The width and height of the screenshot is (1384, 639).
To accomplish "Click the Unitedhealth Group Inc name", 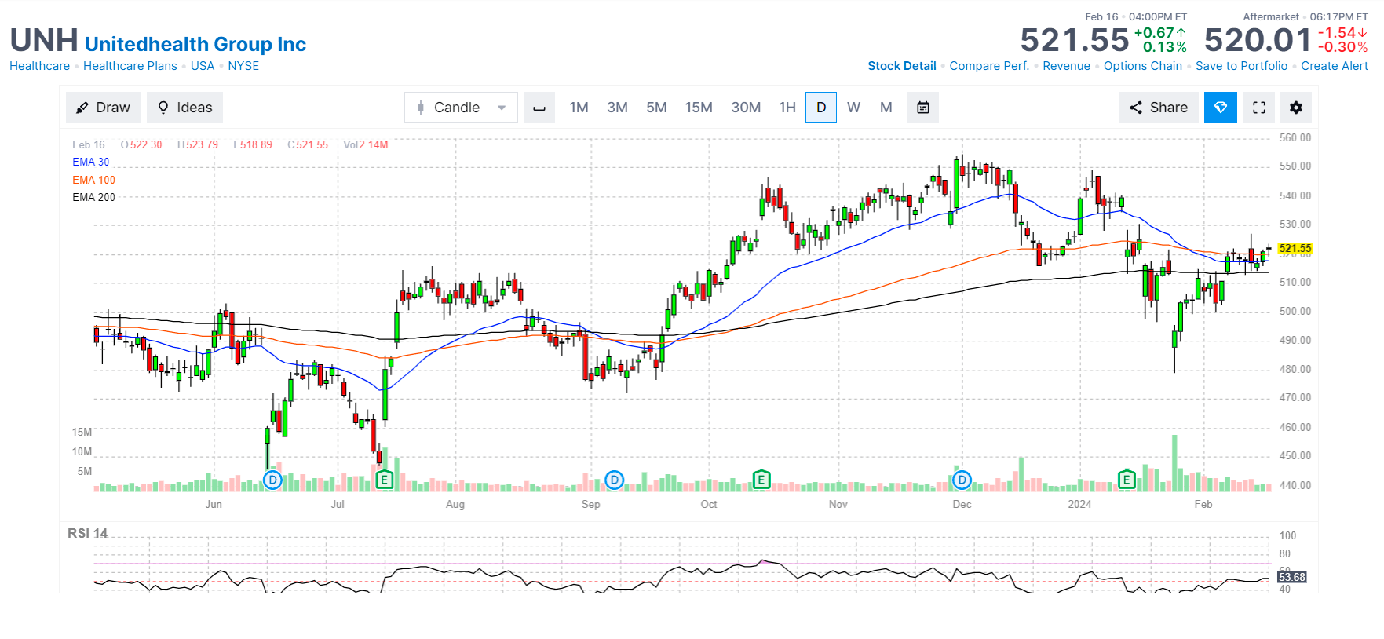I will click(x=195, y=44).
